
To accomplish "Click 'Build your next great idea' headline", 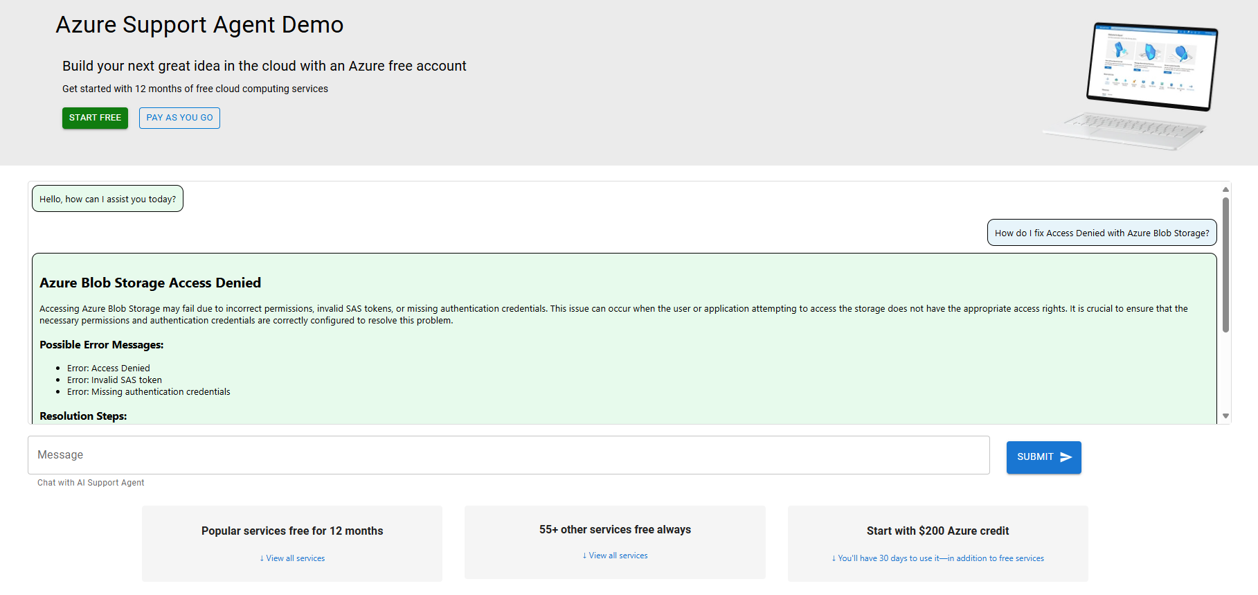I will 264,66.
